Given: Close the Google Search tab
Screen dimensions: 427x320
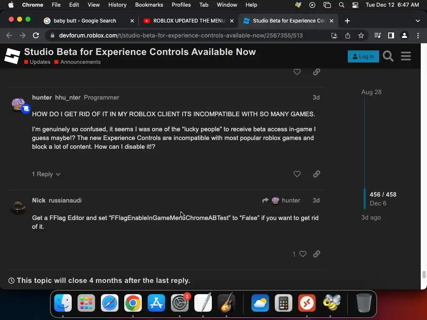Looking at the screenshot, I should pyautogui.click(x=132, y=21).
